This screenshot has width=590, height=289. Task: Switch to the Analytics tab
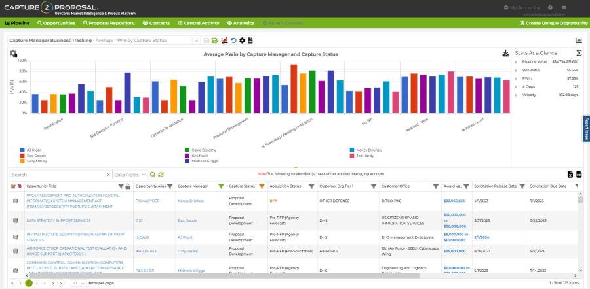(x=241, y=23)
